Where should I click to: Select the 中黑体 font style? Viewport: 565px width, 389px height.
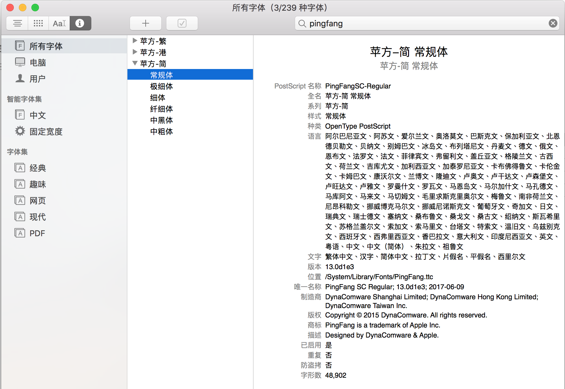(x=190, y=120)
